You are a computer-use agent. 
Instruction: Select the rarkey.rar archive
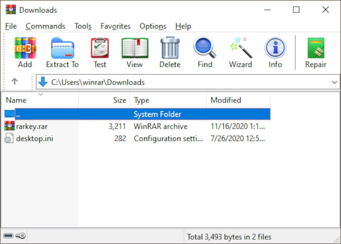(32, 126)
